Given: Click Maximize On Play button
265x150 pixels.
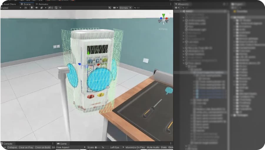Looking at the screenshot, I should [135, 147].
